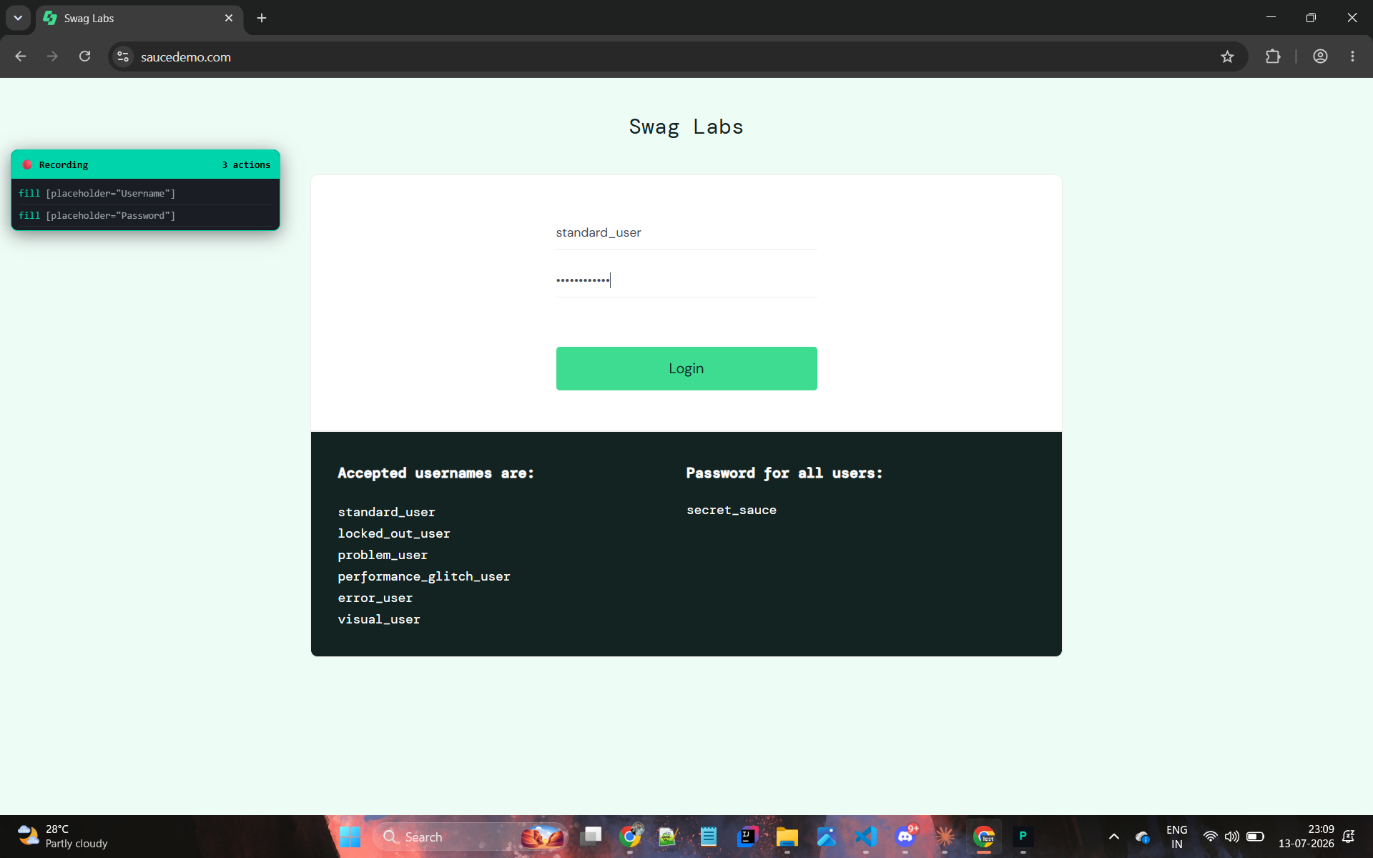
Task: Switch to the Swag Labs tab
Action: click(139, 18)
